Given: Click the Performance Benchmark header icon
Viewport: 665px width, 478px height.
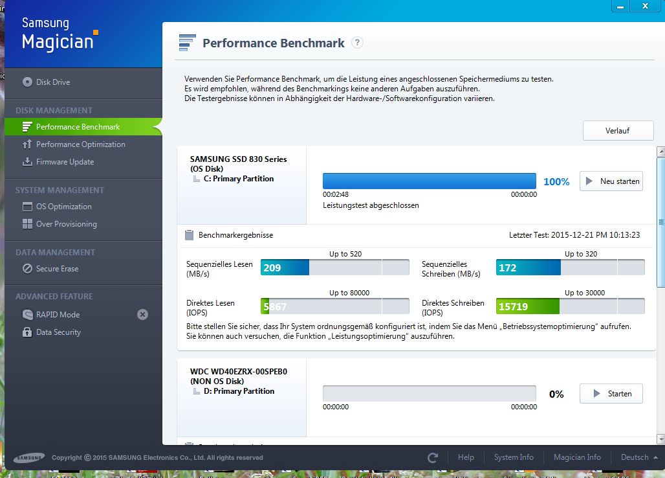Looking at the screenshot, I should pyautogui.click(x=188, y=43).
